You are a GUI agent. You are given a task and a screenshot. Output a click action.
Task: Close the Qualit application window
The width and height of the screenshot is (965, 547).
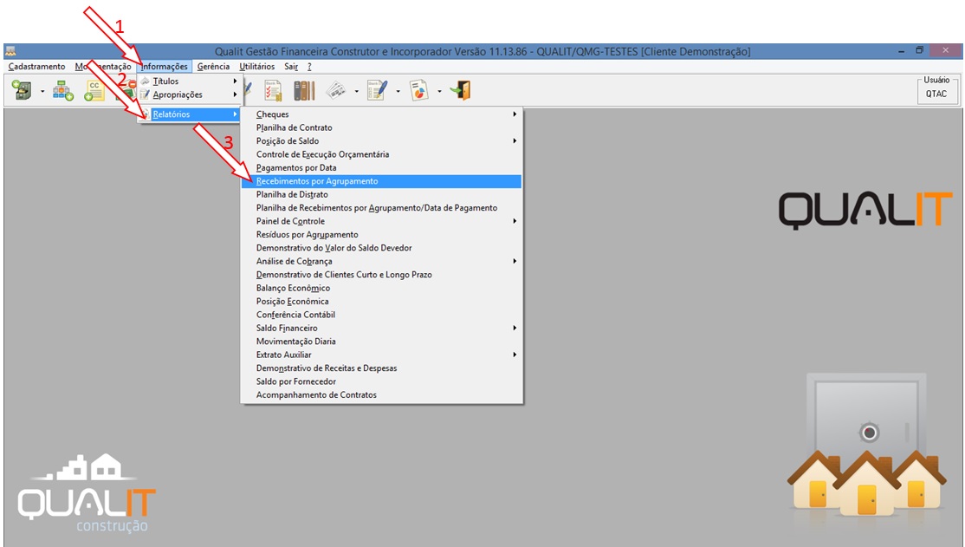click(x=945, y=50)
